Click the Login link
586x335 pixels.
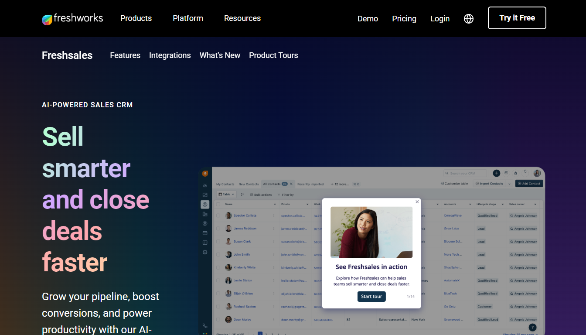point(440,19)
